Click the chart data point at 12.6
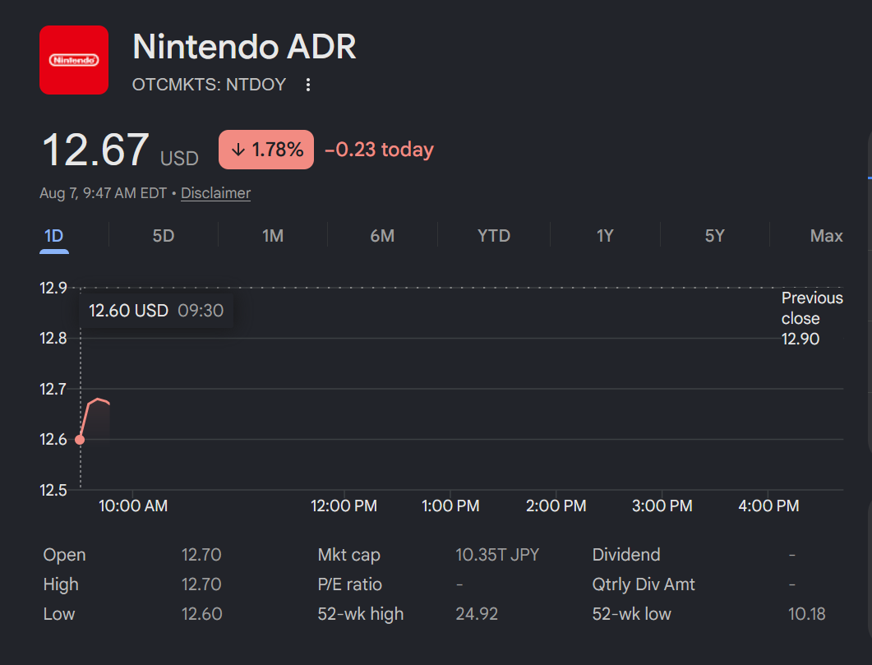The width and height of the screenshot is (872, 665). pos(80,440)
